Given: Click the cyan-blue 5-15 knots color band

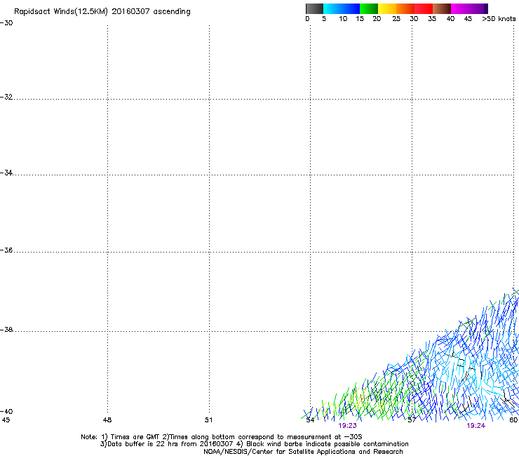Looking at the screenshot, I should click(342, 8).
